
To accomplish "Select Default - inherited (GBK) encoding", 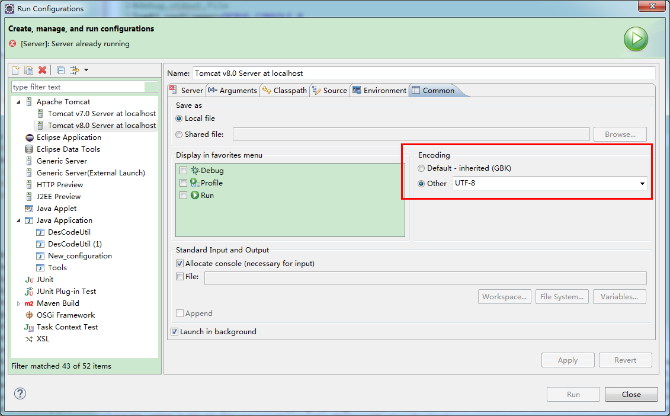I will click(421, 168).
